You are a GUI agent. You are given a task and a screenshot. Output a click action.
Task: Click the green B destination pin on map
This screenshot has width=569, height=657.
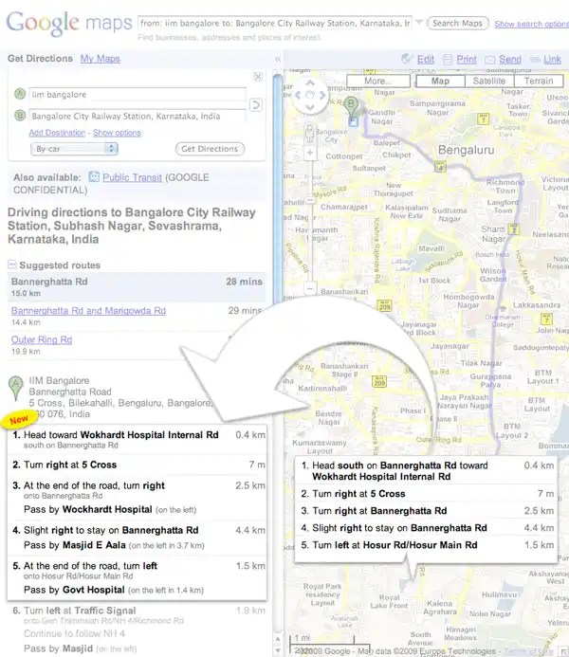(x=351, y=106)
